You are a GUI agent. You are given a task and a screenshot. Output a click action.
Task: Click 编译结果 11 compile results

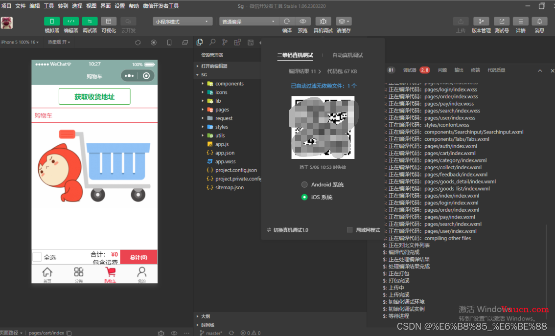(x=304, y=71)
